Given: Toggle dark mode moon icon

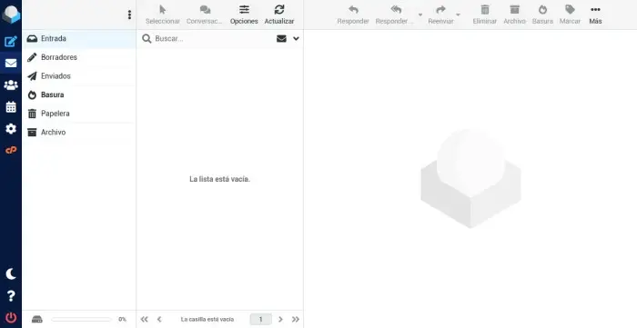Looking at the screenshot, I should pos(11,274).
